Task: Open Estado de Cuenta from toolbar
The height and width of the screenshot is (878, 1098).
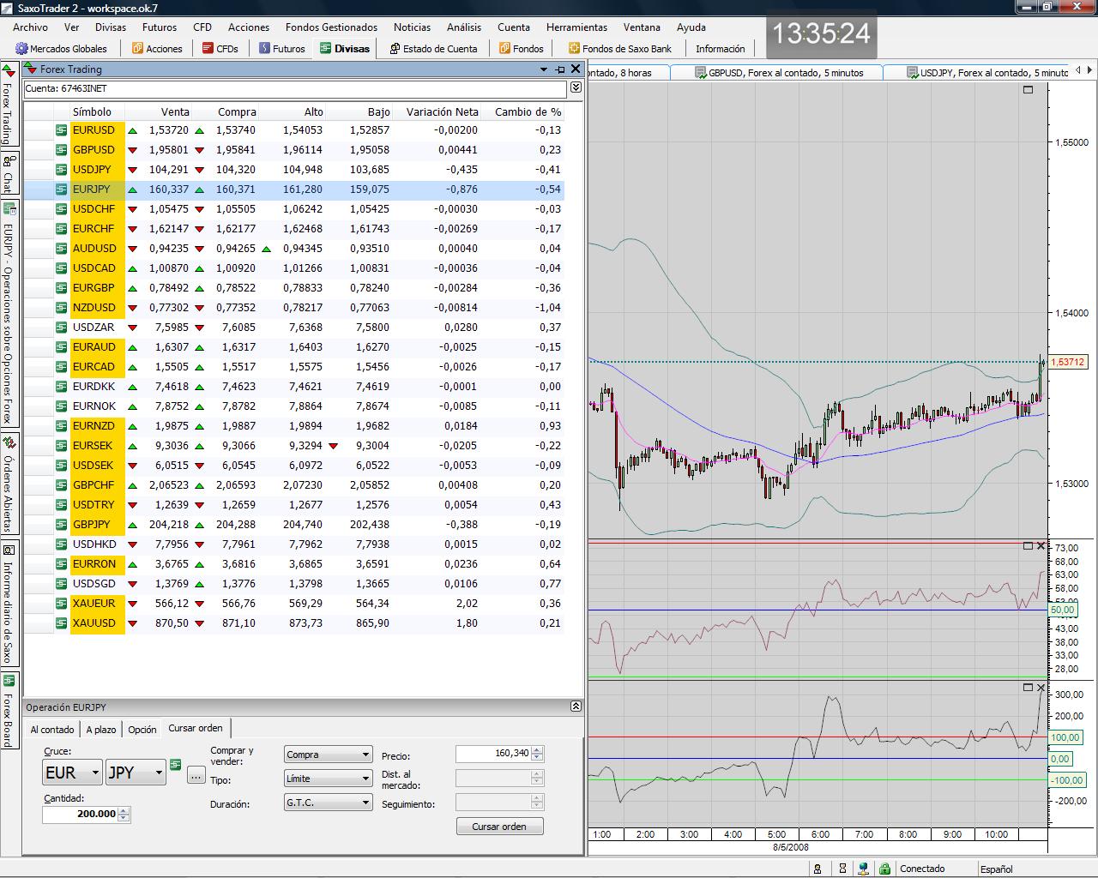Action: (x=433, y=49)
